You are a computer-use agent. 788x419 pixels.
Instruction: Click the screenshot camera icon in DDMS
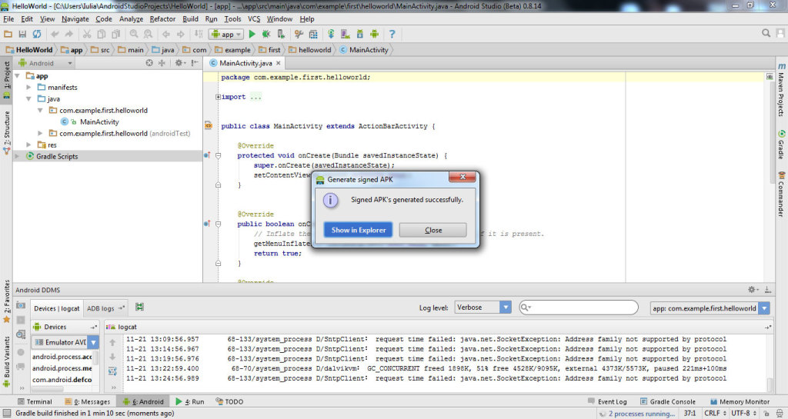(x=21, y=305)
